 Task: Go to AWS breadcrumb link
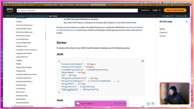point(8,16)
